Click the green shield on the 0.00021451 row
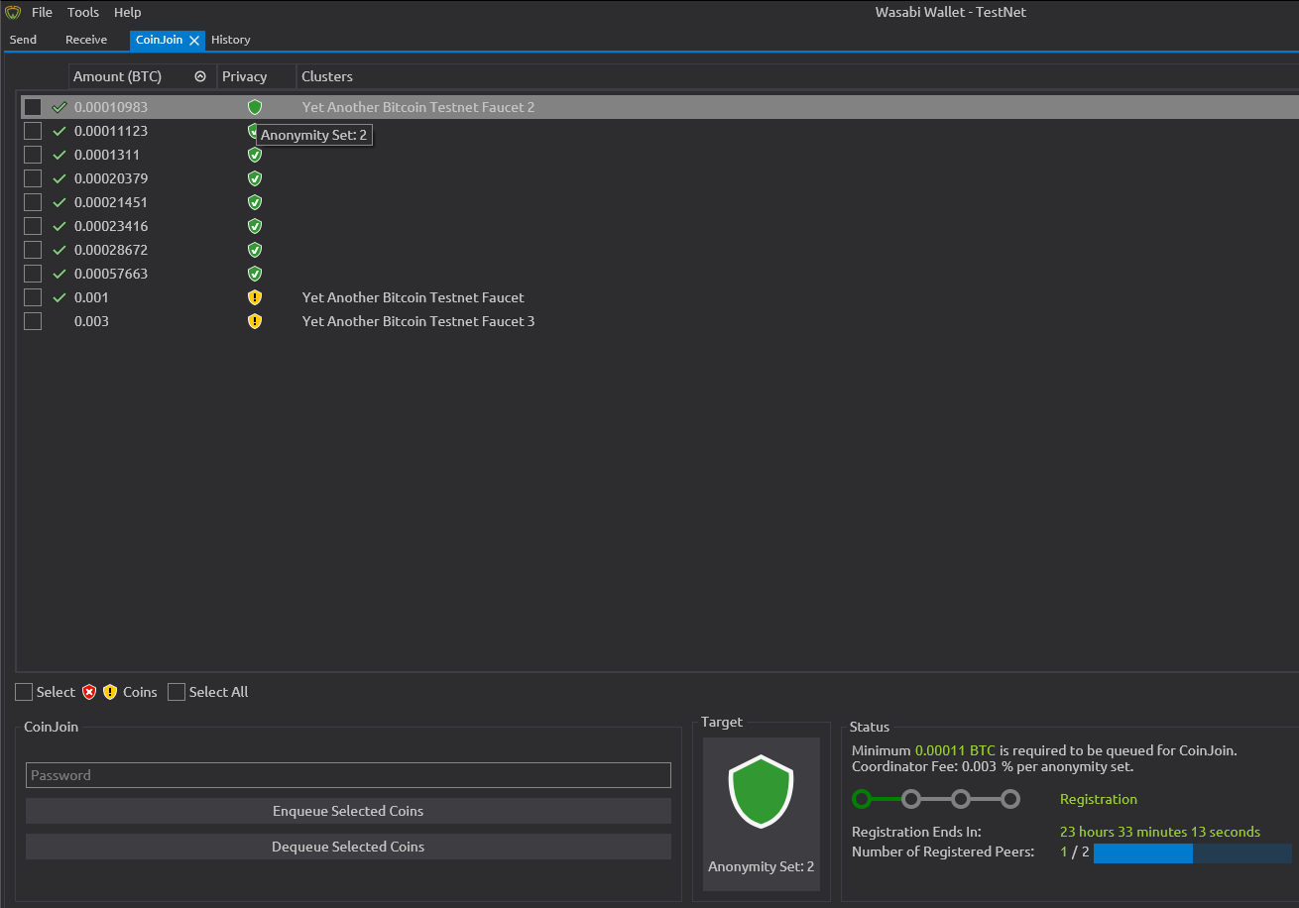Screen dimensions: 1299x908 [255, 202]
